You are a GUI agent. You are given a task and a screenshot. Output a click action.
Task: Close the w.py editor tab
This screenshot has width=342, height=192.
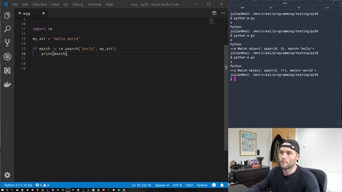[43, 13]
